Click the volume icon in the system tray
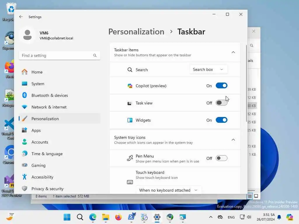The height and width of the screenshot is (224, 299). coord(249,217)
